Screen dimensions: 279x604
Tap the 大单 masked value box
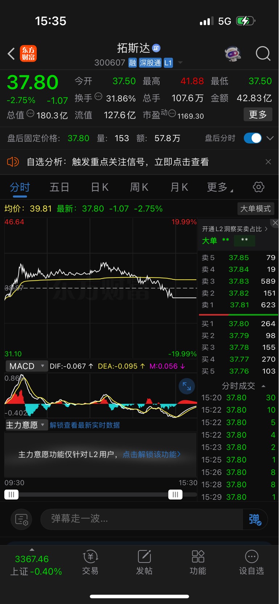point(245,241)
